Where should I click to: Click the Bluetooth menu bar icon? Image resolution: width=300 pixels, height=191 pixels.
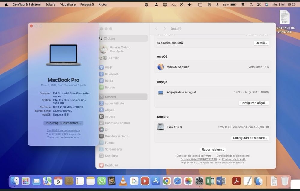pyautogui.click(x=217, y=4)
